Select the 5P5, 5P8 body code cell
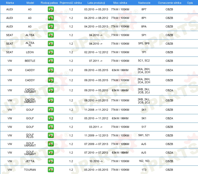198x174 pixels. coord(144,43)
